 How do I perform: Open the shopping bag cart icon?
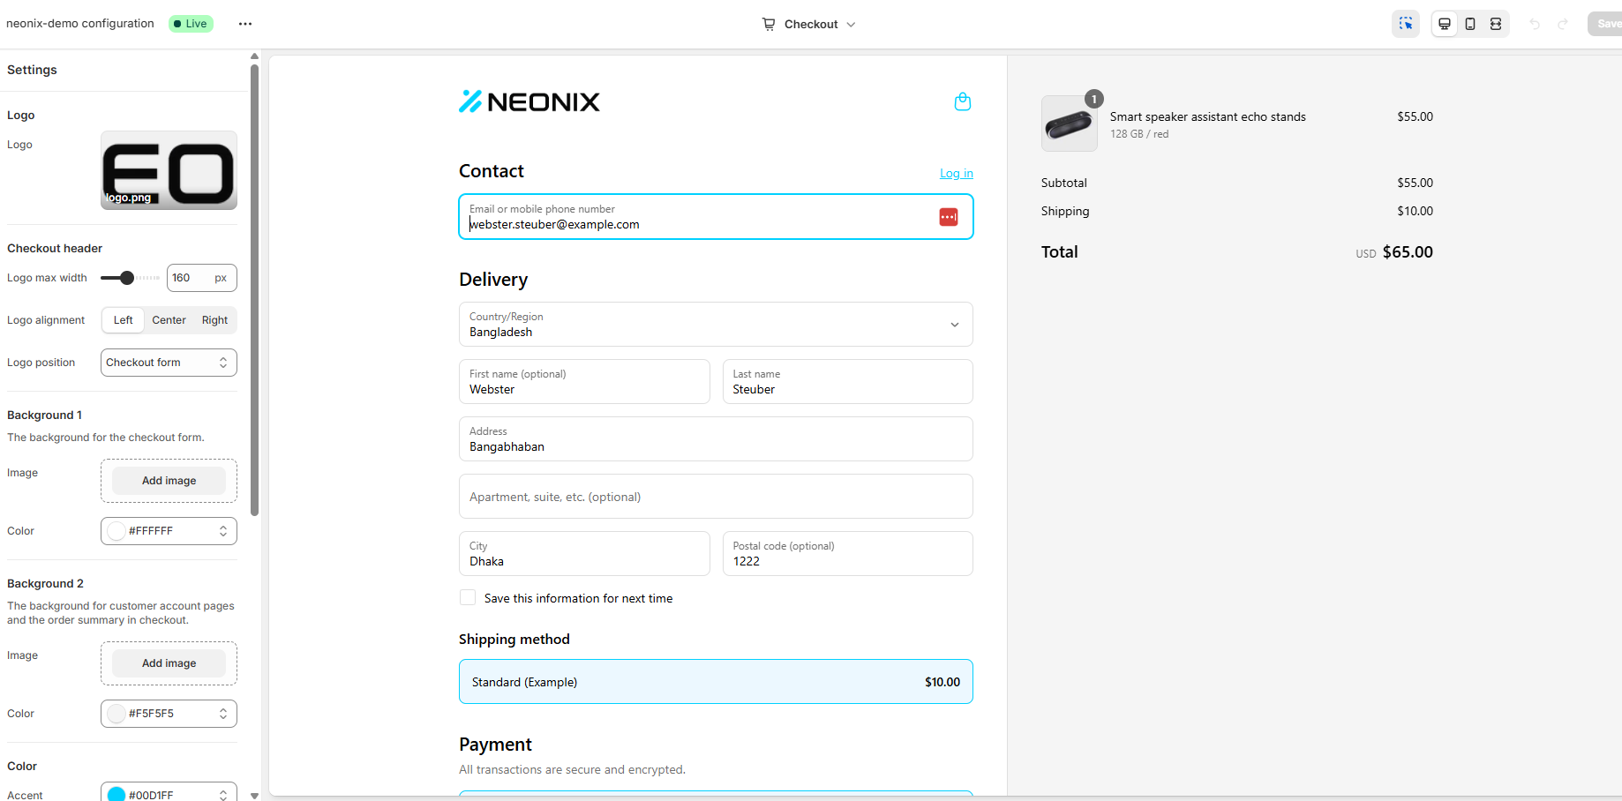(x=963, y=102)
